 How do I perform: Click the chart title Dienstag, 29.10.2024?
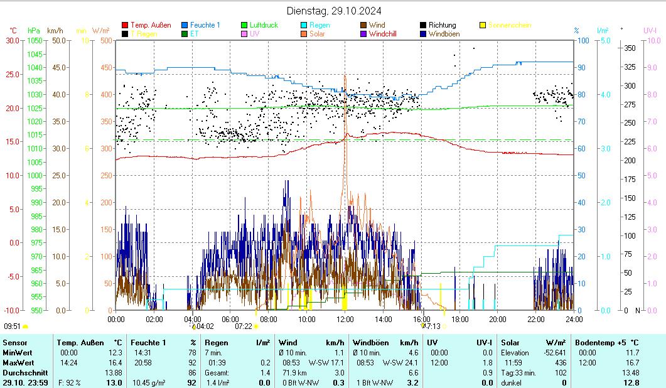[x=333, y=11]
